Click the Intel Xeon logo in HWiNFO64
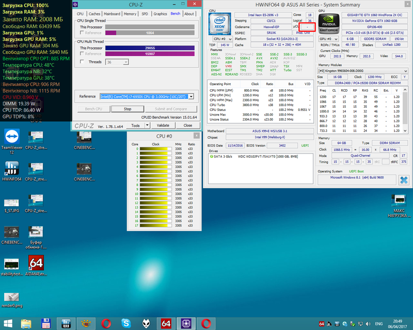The width and height of the screenshot is (413, 330). [219, 24]
